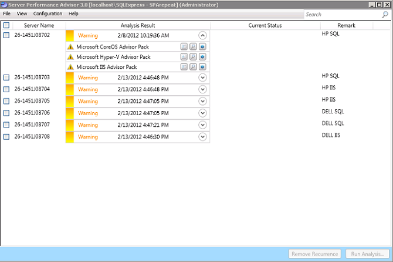Viewport: 393px width, 262px height.
Task: Click the Current Status column header
Action: coord(265,25)
